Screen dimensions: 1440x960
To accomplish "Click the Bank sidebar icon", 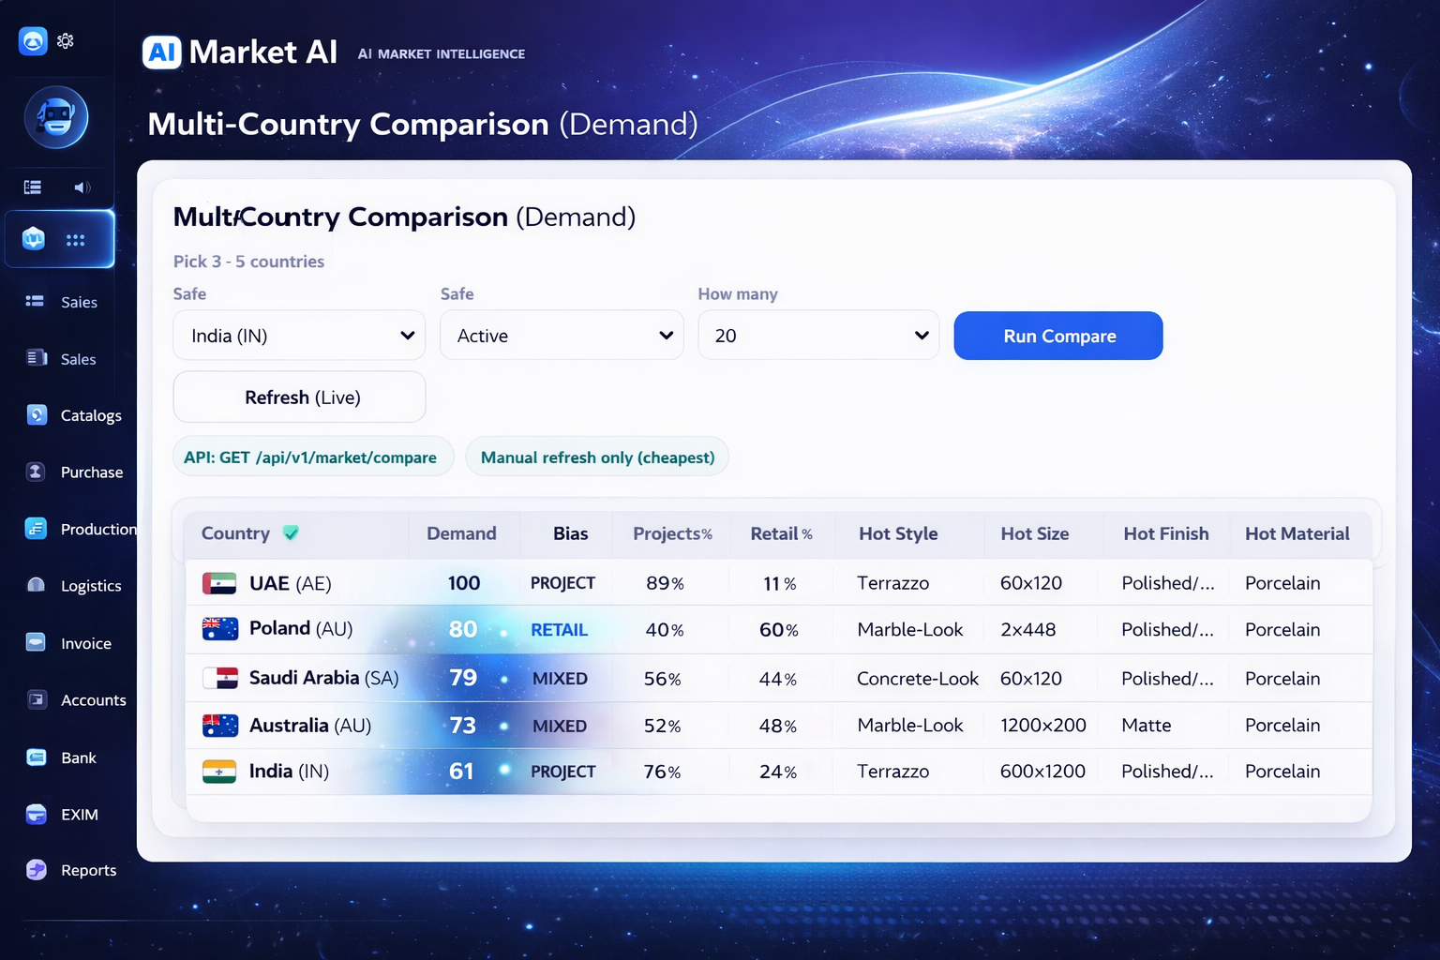I will click(37, 757).
